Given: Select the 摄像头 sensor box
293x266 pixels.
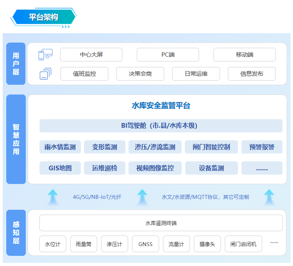Looking at the screenshot, I should click(207, 244).
